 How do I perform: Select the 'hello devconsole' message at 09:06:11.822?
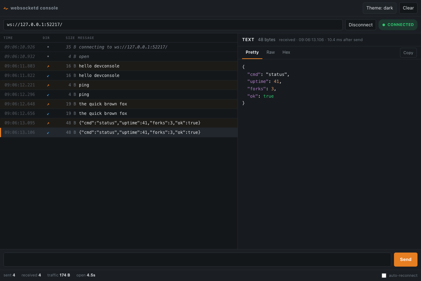(x=119, y=76)
